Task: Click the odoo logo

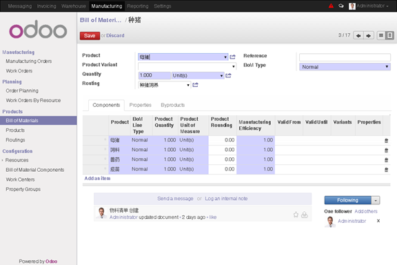Action: point(38,30)
